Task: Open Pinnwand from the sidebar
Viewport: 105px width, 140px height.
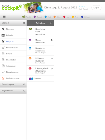Action: tap(13, 29)
